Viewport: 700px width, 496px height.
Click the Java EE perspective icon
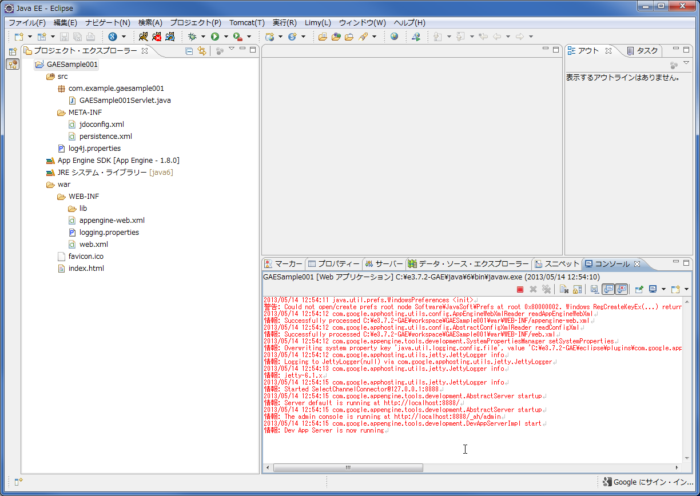pos(13,64)
